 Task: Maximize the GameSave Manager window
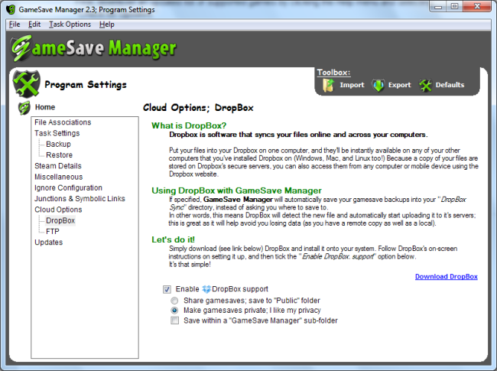click(454, 7)
